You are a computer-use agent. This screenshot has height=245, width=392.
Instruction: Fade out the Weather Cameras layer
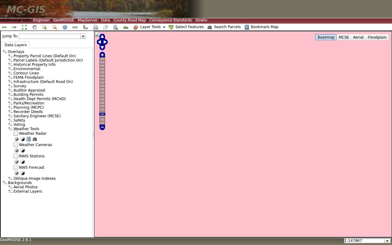pyautogui.click(x=17, y=150)
